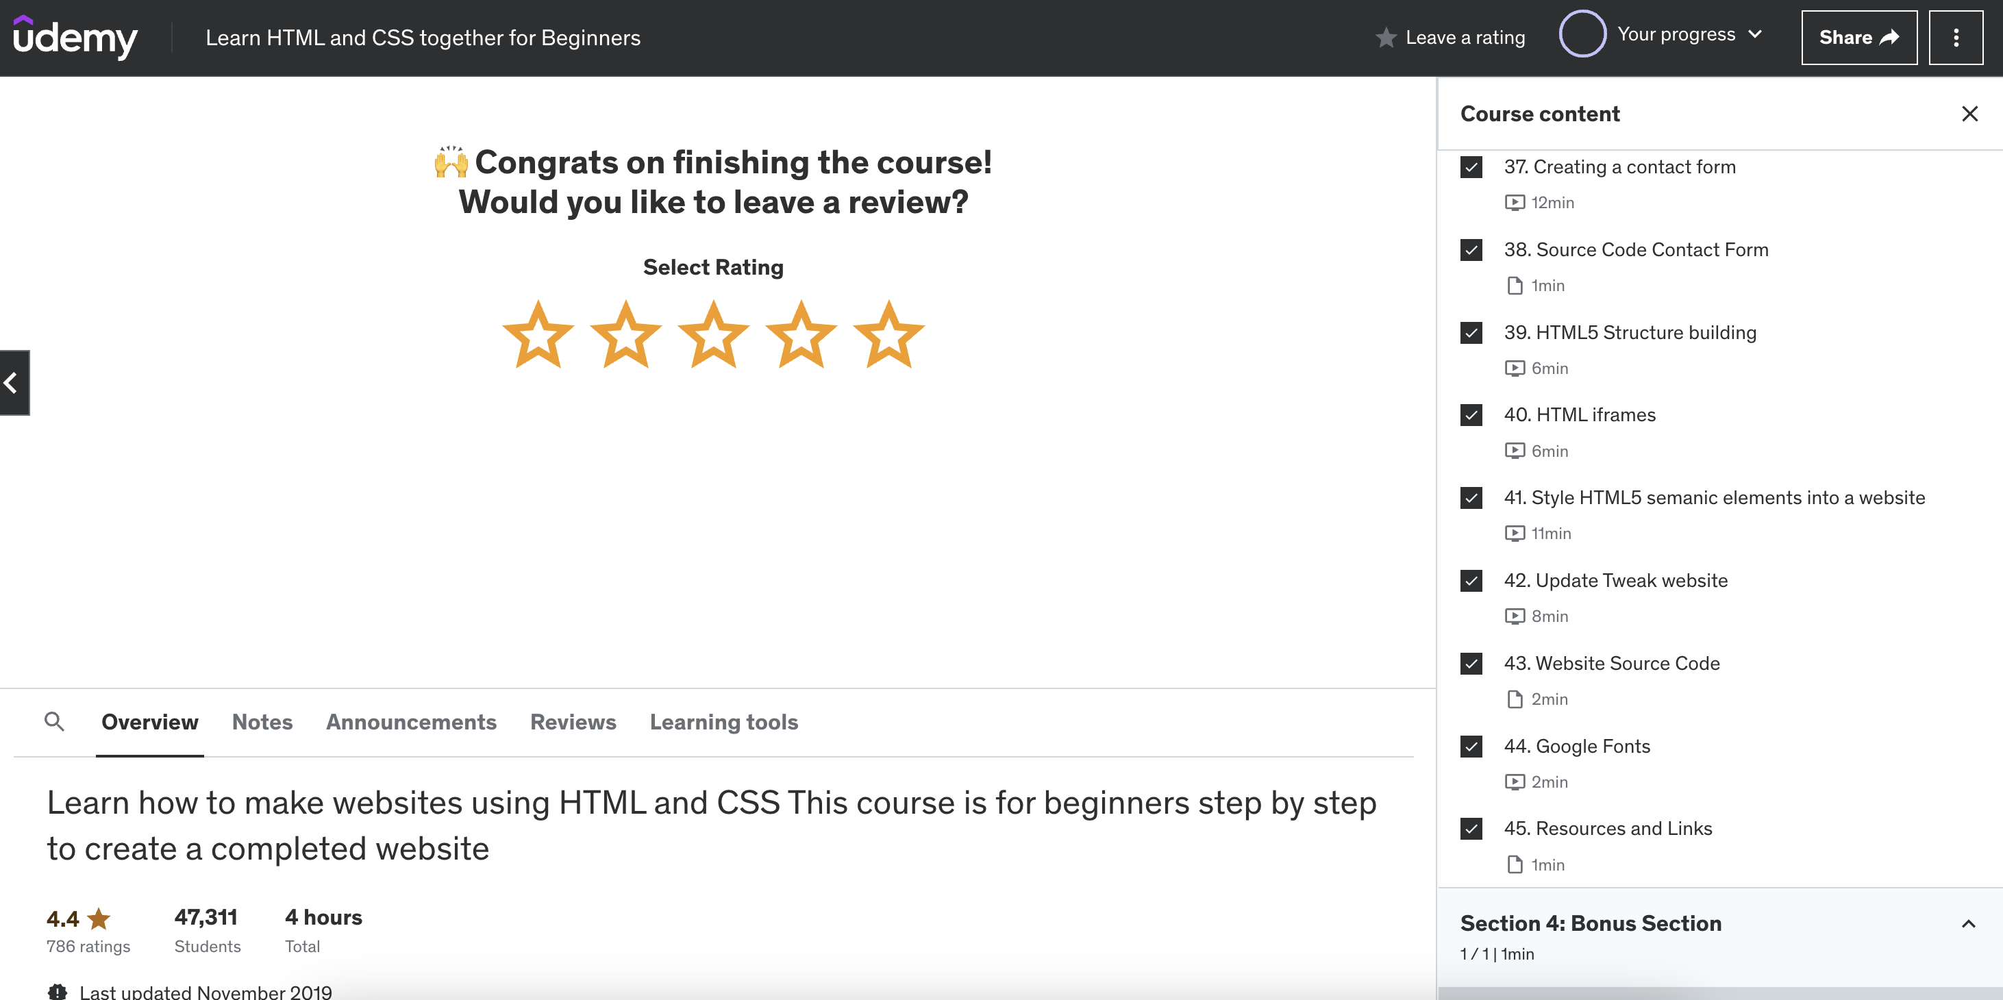This screenshot has height=1000, width=2003.
Task: Uncheck lecture 37 Creating a contact form
Action: pos(1470,167)
